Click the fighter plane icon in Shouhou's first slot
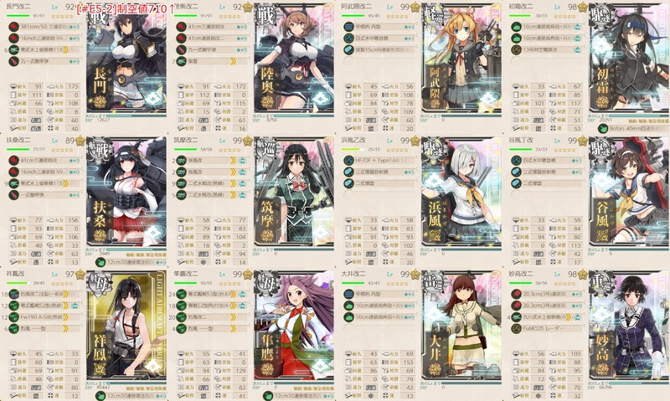The width and height of the screenshot is (670, 401). pyautogui.click(x=13, y=294)
